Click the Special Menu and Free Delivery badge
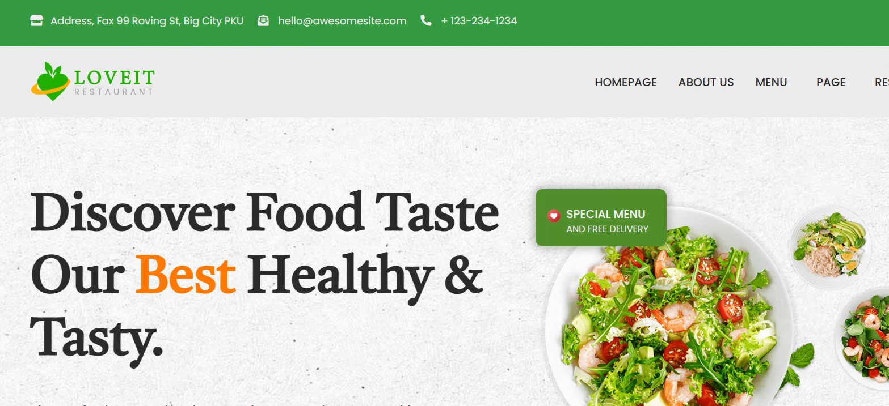Viewport: 889px width, 406px height. tap(601, 218)
